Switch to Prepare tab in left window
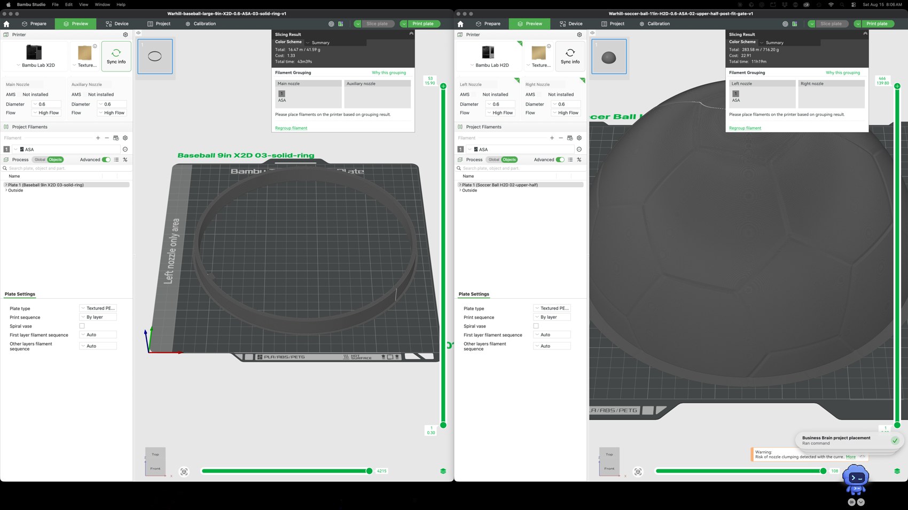Image resolution: width=908 pixels, height=510 pixels. coord(34,24)
